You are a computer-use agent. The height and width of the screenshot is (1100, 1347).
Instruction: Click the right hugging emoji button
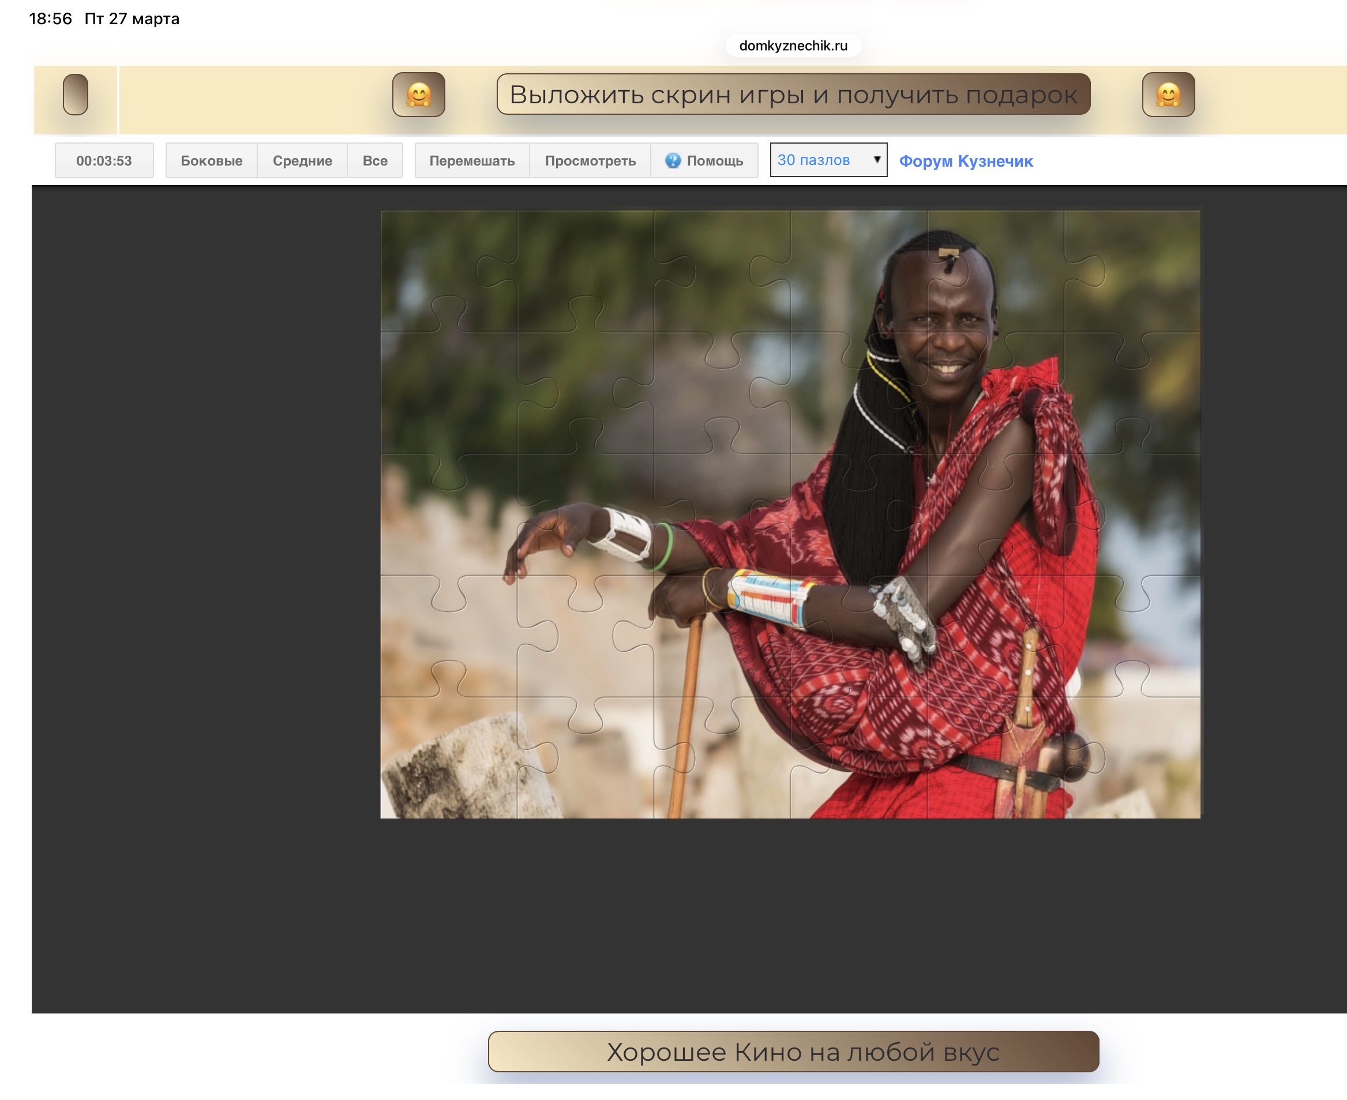tap(1168, 95)
